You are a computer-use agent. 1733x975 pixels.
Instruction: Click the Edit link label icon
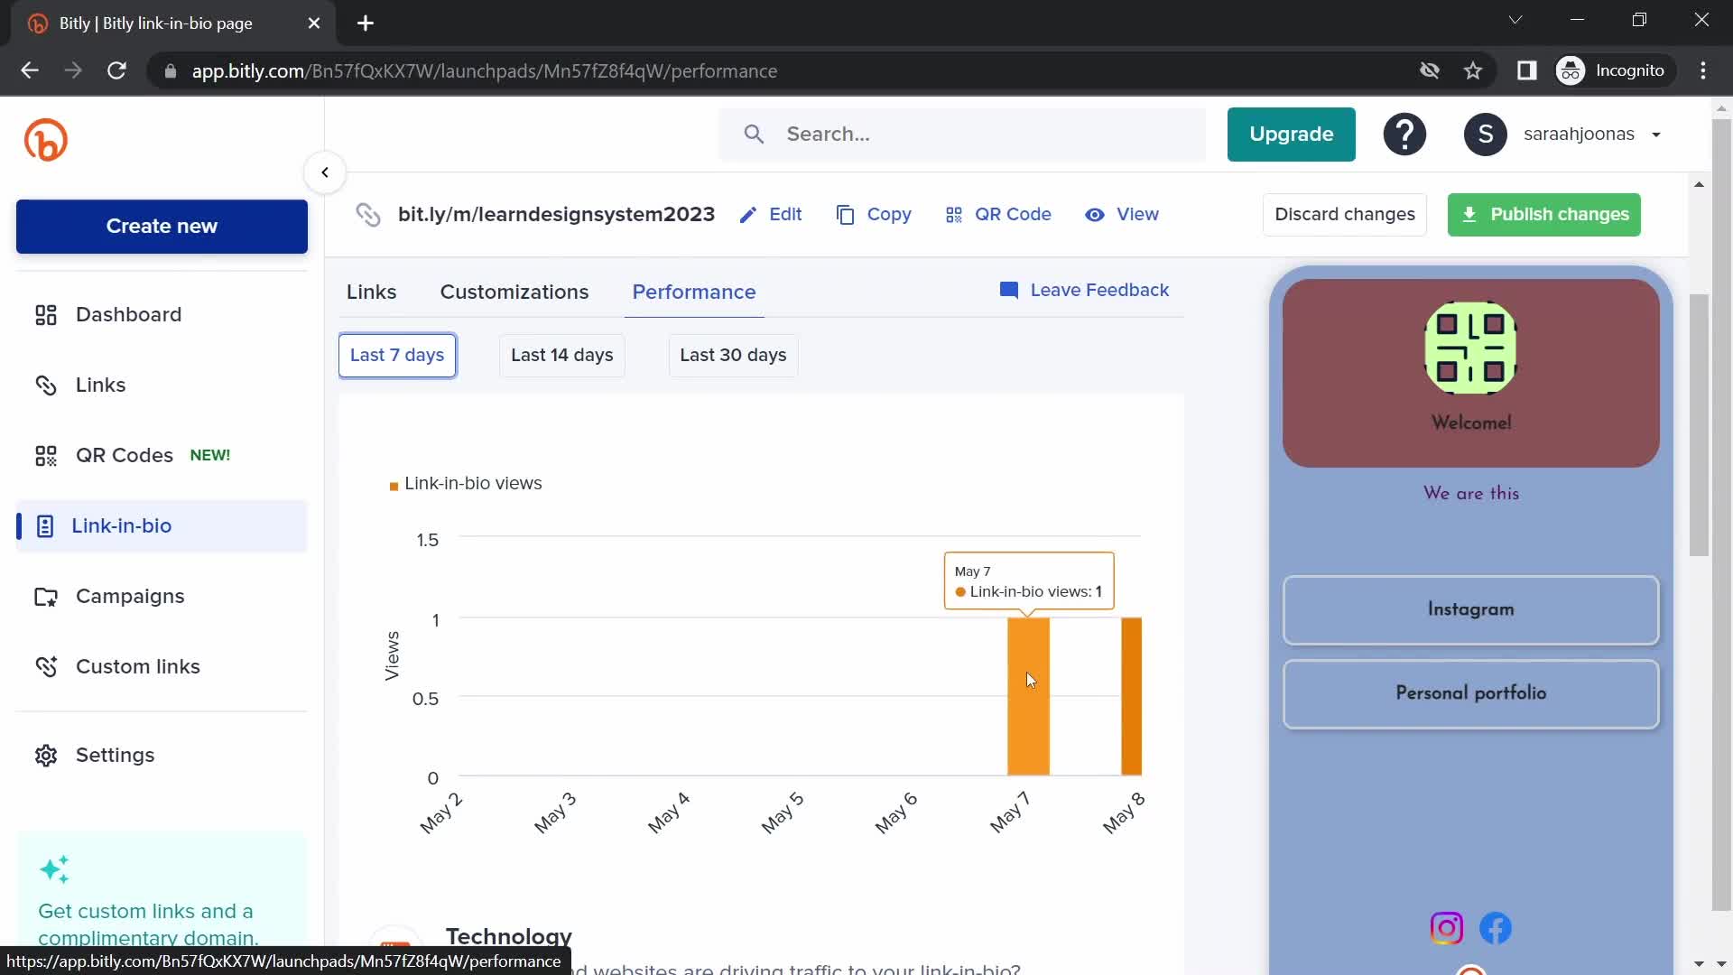748,214
